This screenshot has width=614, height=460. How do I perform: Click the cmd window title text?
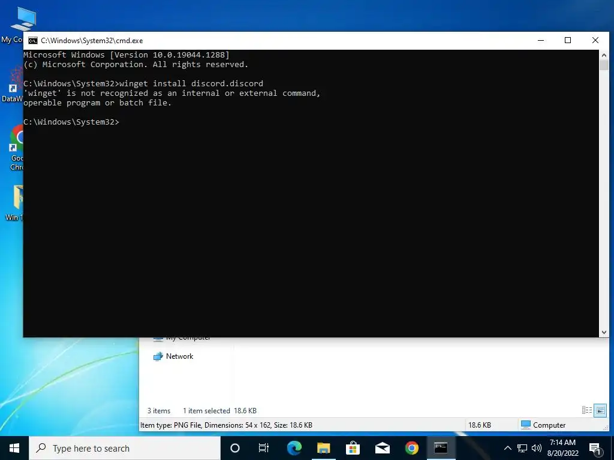click(92, 41)
